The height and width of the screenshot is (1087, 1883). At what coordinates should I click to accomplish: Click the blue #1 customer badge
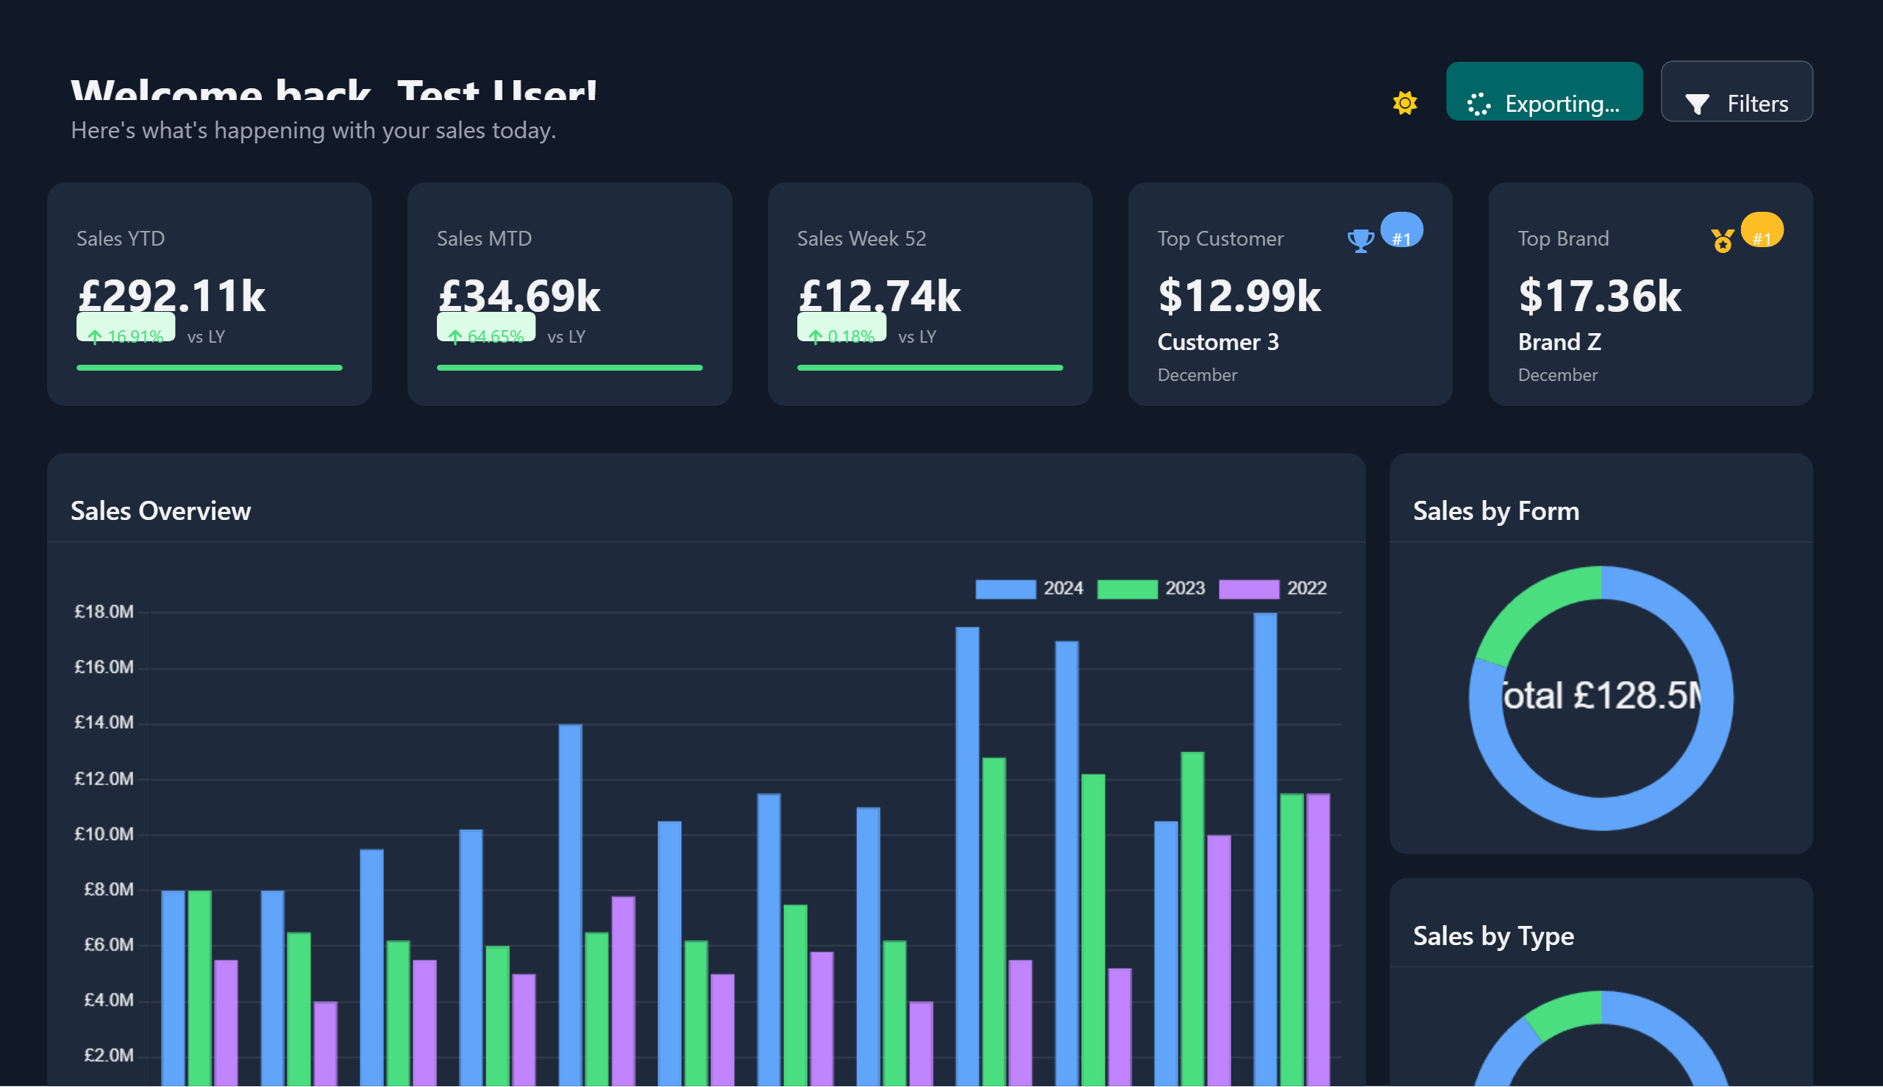tap(1401, 231)
